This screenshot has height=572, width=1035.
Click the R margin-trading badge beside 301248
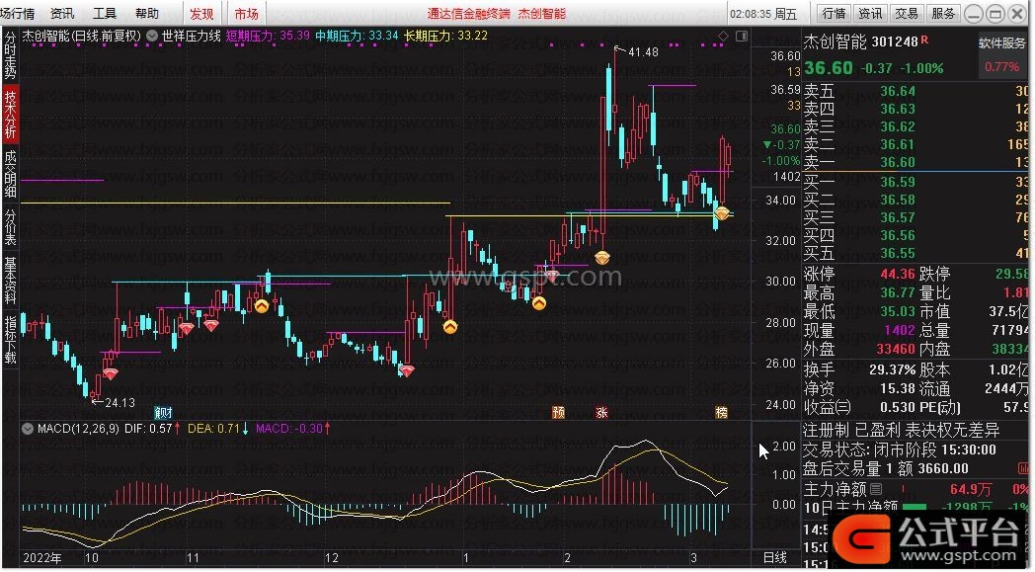click(x=924, y=40)
